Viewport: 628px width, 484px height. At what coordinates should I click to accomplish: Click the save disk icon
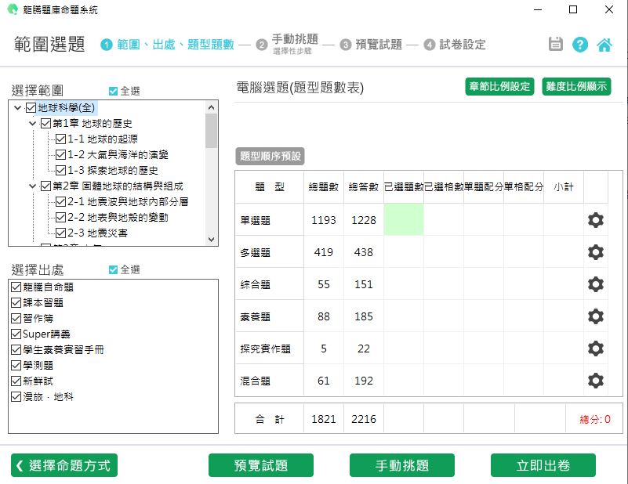point(556,45)
